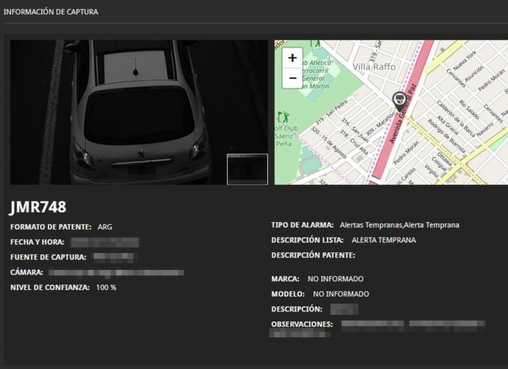Screen dimensions: 508x369
Task: Click the 318 - Cruz Alta street label
Action: tap(354, 142)
